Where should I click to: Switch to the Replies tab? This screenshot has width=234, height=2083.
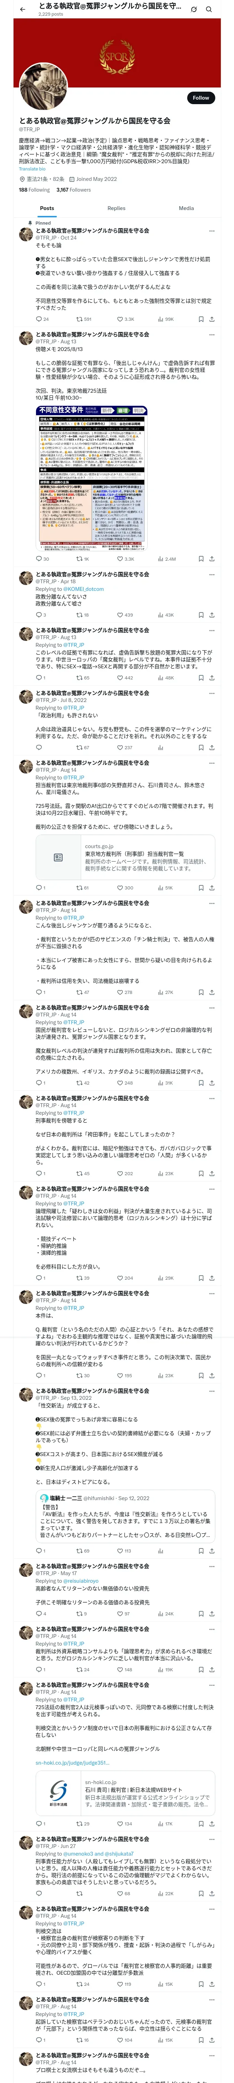116,209
